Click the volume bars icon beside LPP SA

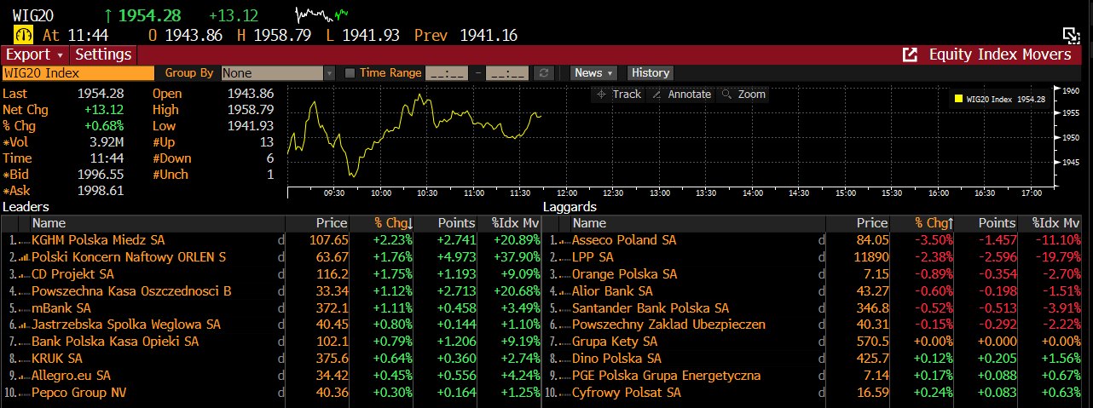point(566,257)
